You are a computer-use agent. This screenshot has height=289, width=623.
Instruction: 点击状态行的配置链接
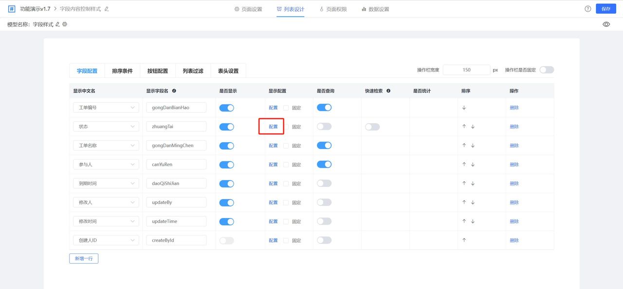click(273, 126)
